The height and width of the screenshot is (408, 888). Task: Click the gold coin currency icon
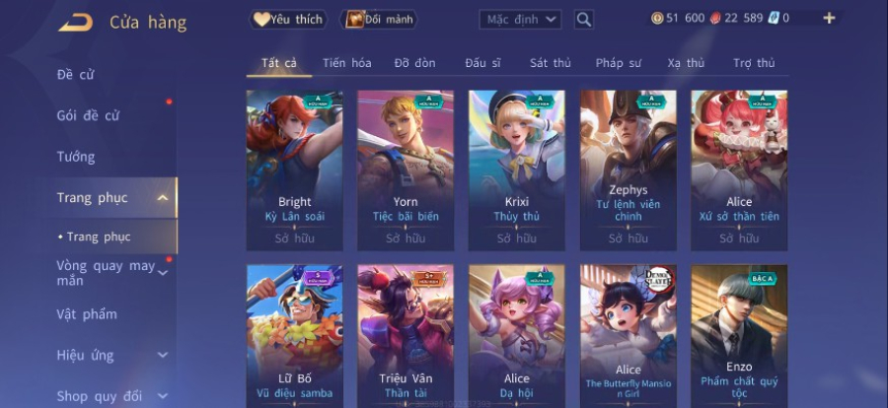point(657,18)
